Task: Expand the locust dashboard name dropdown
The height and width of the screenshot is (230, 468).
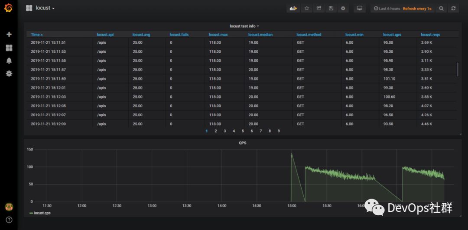Action: (45, 8)
